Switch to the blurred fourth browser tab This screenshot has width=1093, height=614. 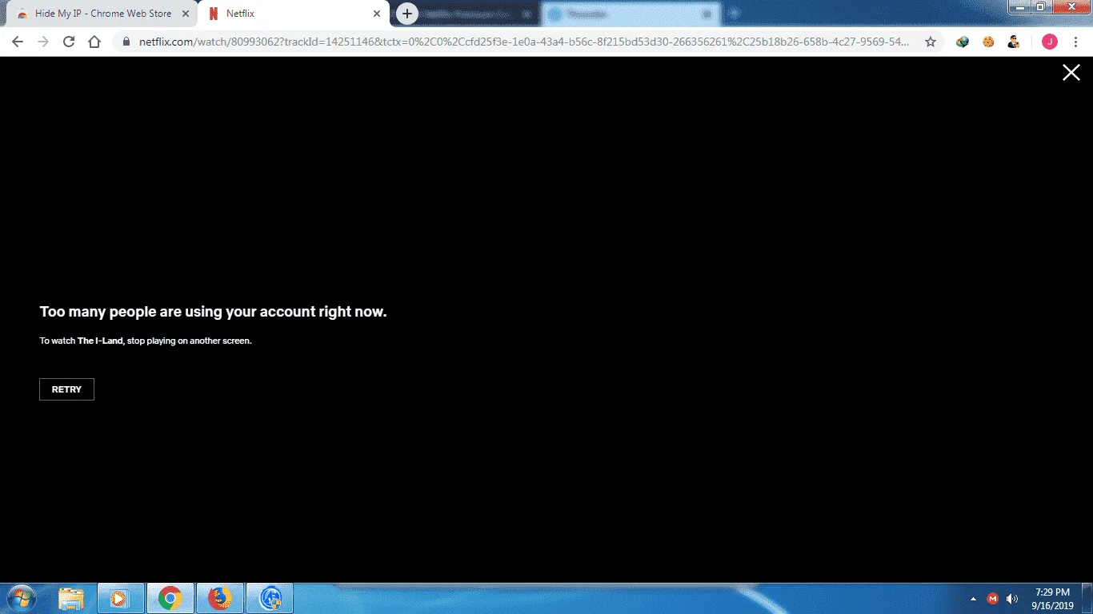(632, 14)
